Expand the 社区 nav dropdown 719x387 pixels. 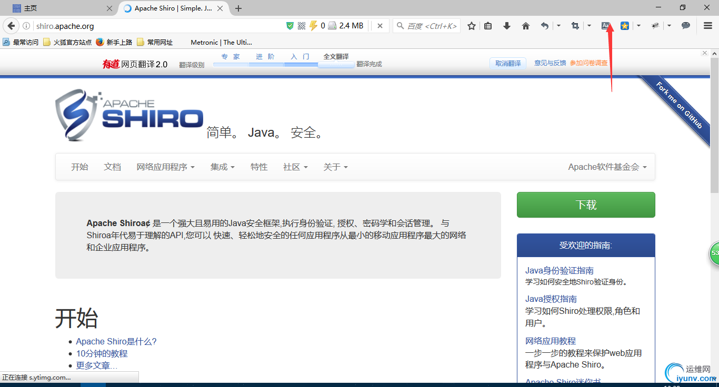coord(295,167)
